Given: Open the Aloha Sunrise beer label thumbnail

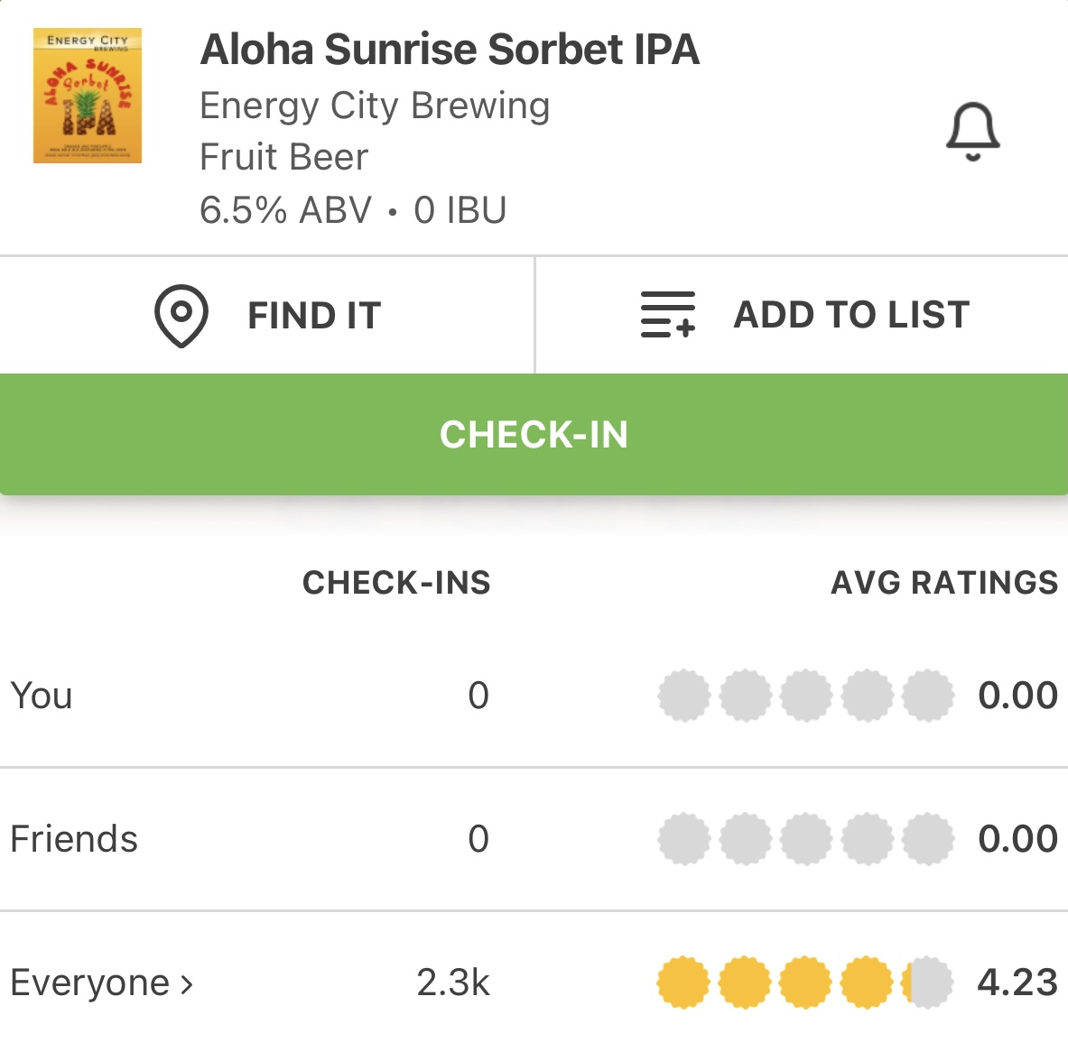Looking at the screenshot, I should pos(88,96).
